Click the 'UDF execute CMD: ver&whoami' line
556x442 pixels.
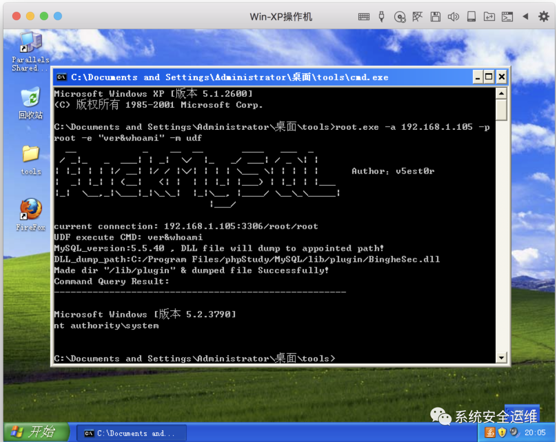tap(128, 237)
